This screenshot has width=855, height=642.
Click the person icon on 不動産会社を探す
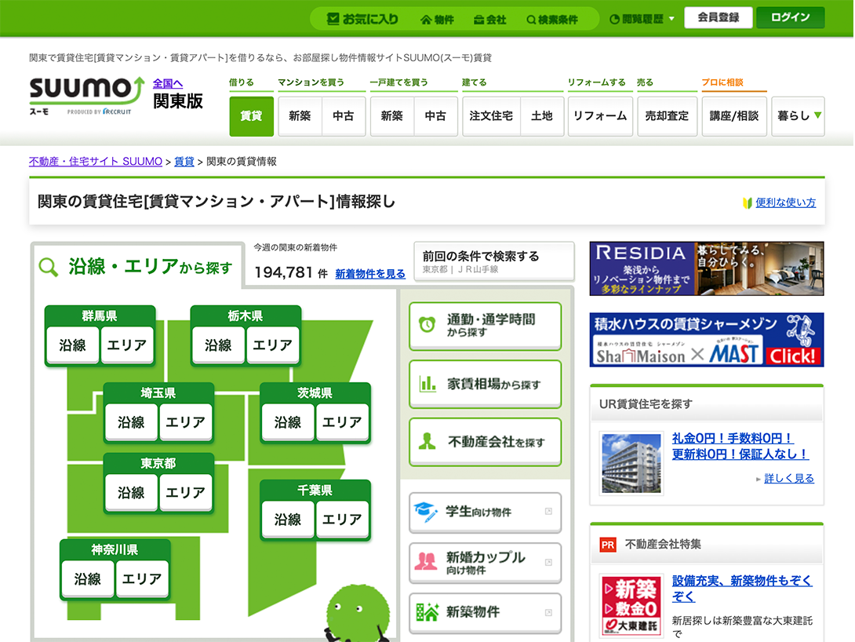click(427, 441)
